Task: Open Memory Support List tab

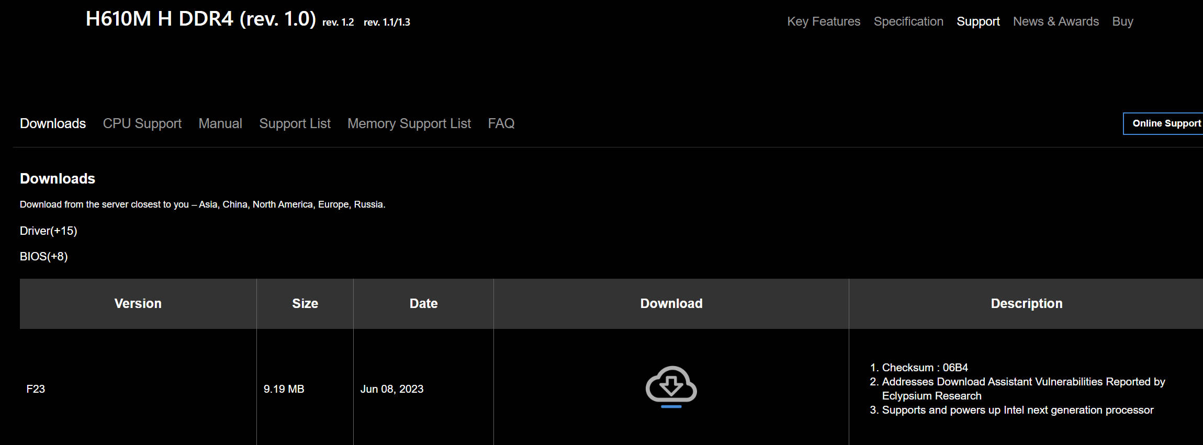Action: [409, 123]
